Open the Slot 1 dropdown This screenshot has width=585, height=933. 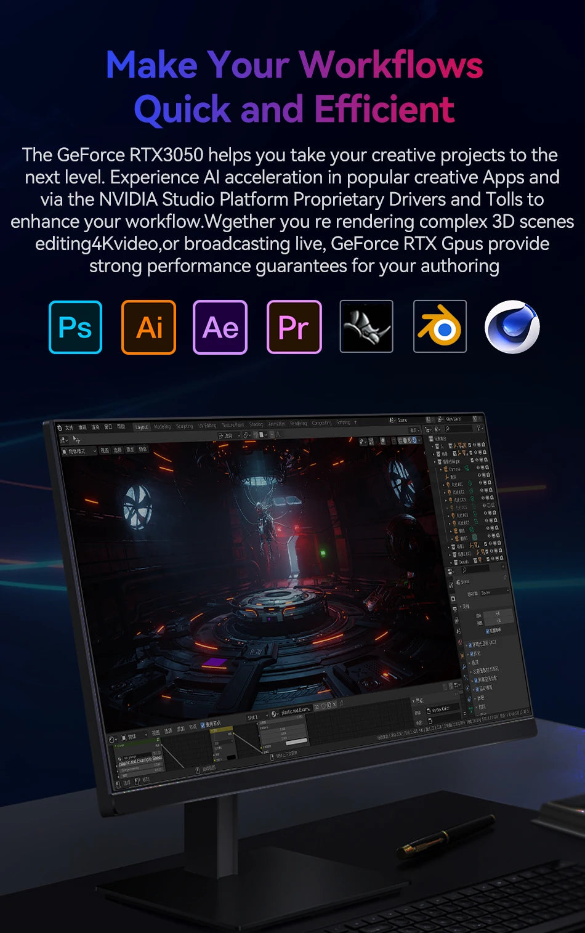point(257,717)
